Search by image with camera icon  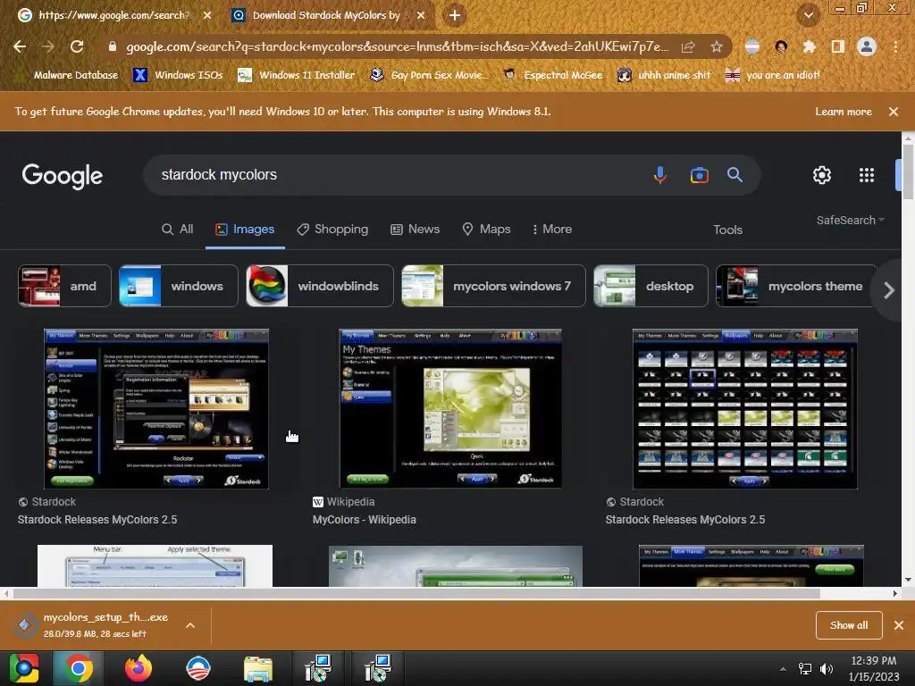pyautogui.click(x=699, y=175)
